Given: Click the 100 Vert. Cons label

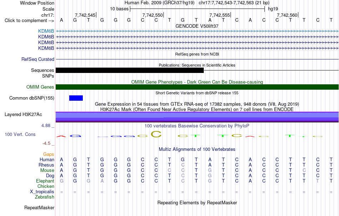Looking at the screenshot, I should (x=20, y=134).
